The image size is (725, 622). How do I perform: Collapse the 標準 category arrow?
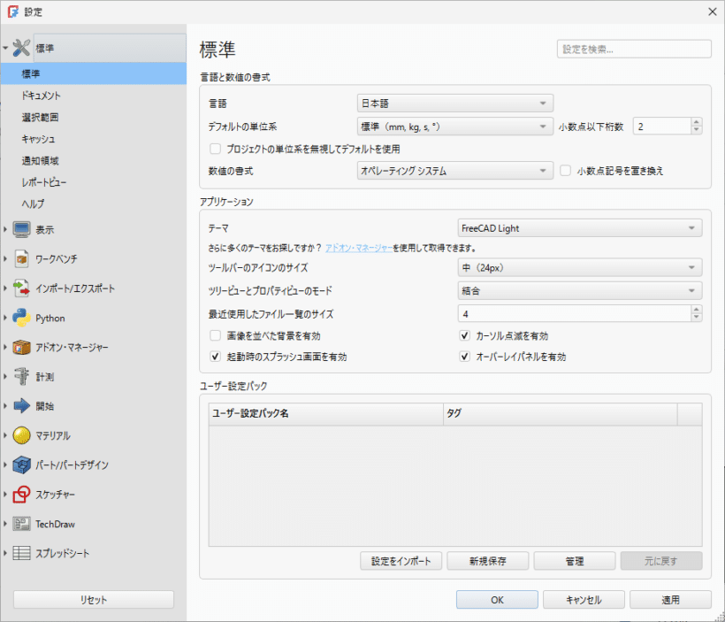click(5, 48)
